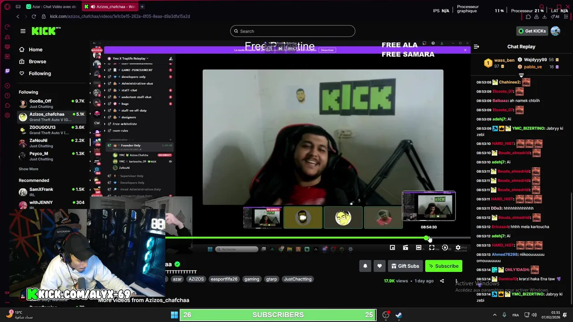Reload the current page
The image size is (573, 322).
[34, 17]
